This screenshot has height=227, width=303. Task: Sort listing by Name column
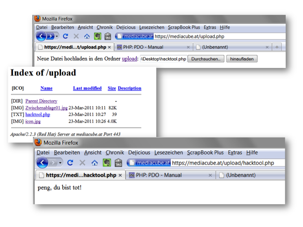(46, 88)
